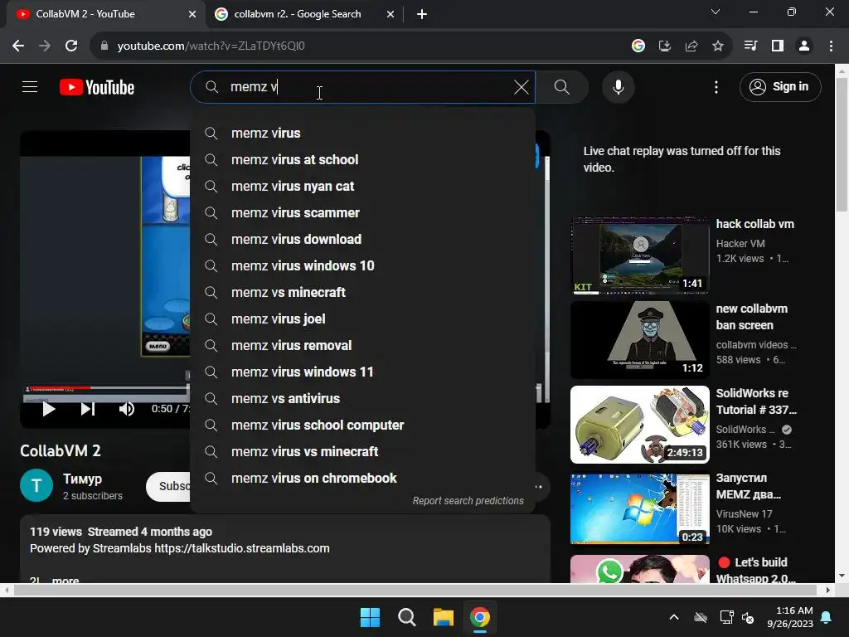Choose suggestion "memz vs minecraft"
Viewport: 849px width, 637px height.
362,293
